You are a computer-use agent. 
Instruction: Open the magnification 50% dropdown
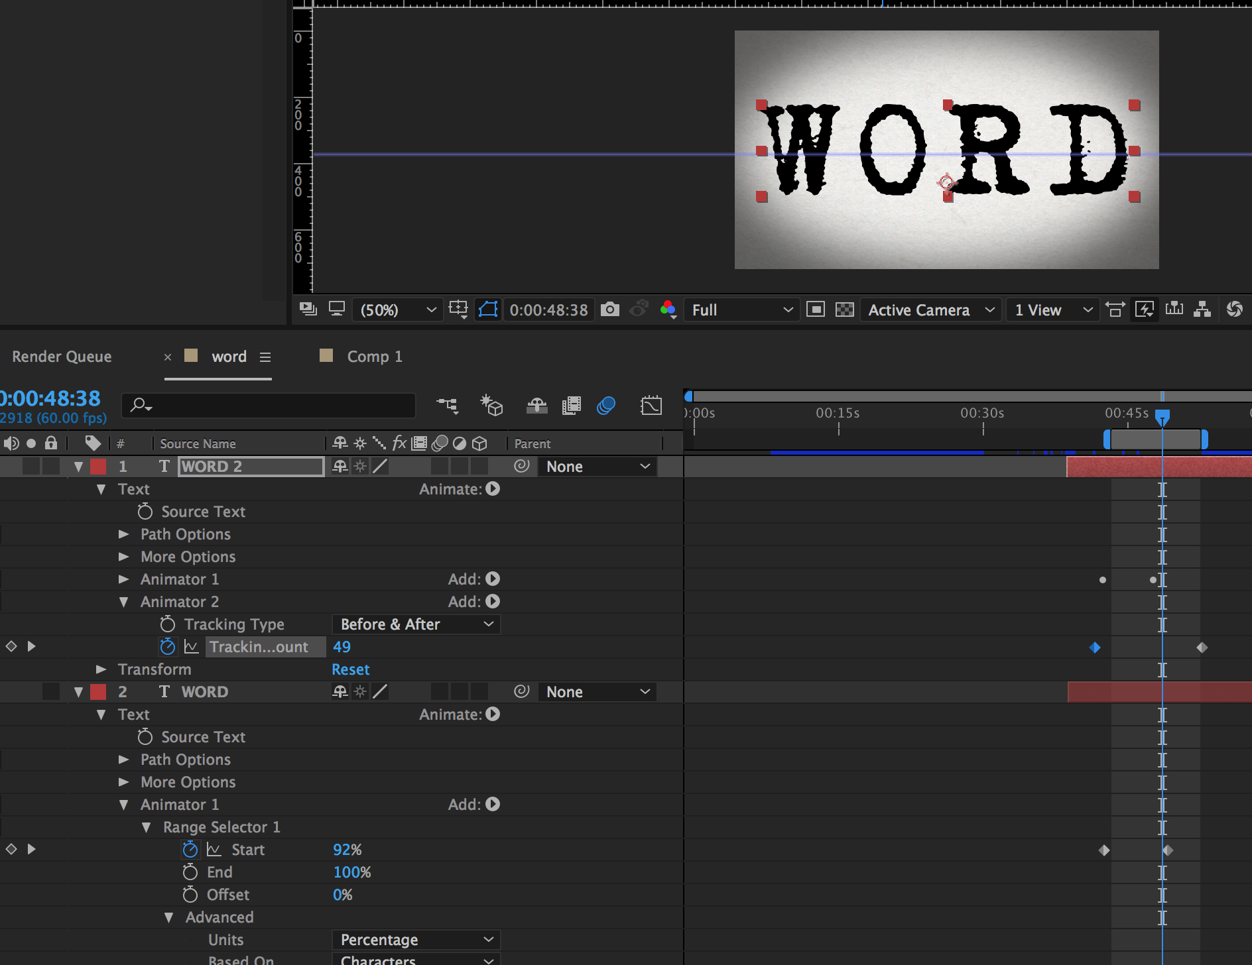point(397,310)
